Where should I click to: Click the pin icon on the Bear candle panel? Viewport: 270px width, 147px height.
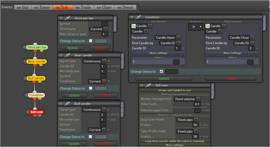pyautogui.click(x=67, y=55)
